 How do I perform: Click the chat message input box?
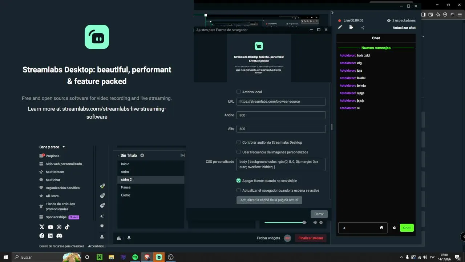363,228
